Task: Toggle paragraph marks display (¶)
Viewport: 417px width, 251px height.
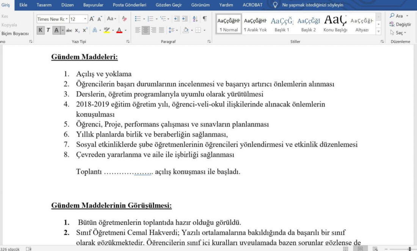Action: [205, 19]
